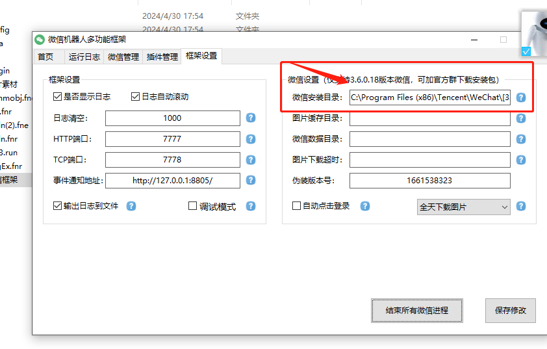Expand the 全天下载图片 dropdown
Screen dimensions: 547x349
464,207
